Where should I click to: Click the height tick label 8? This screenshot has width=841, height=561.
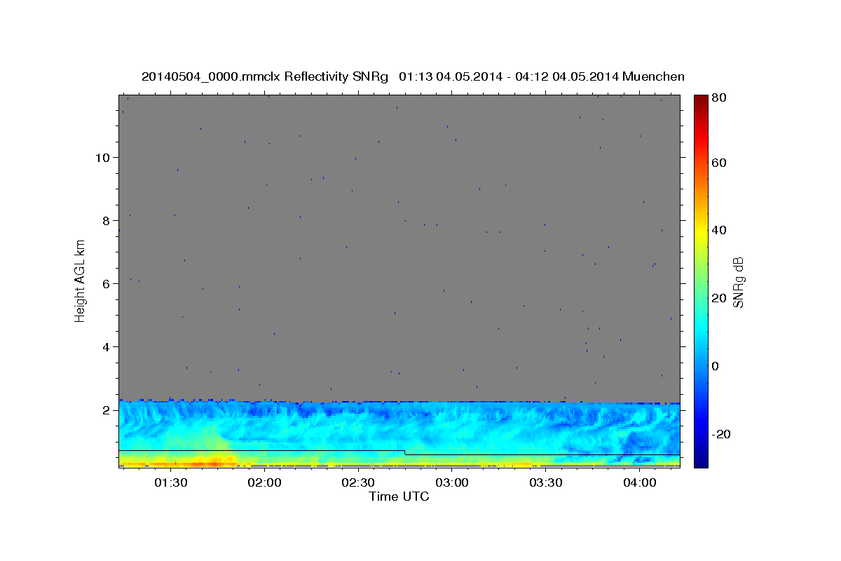point(106,220)
